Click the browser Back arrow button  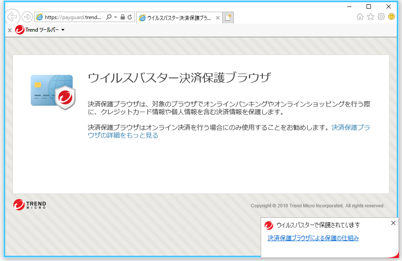(12, 17)
